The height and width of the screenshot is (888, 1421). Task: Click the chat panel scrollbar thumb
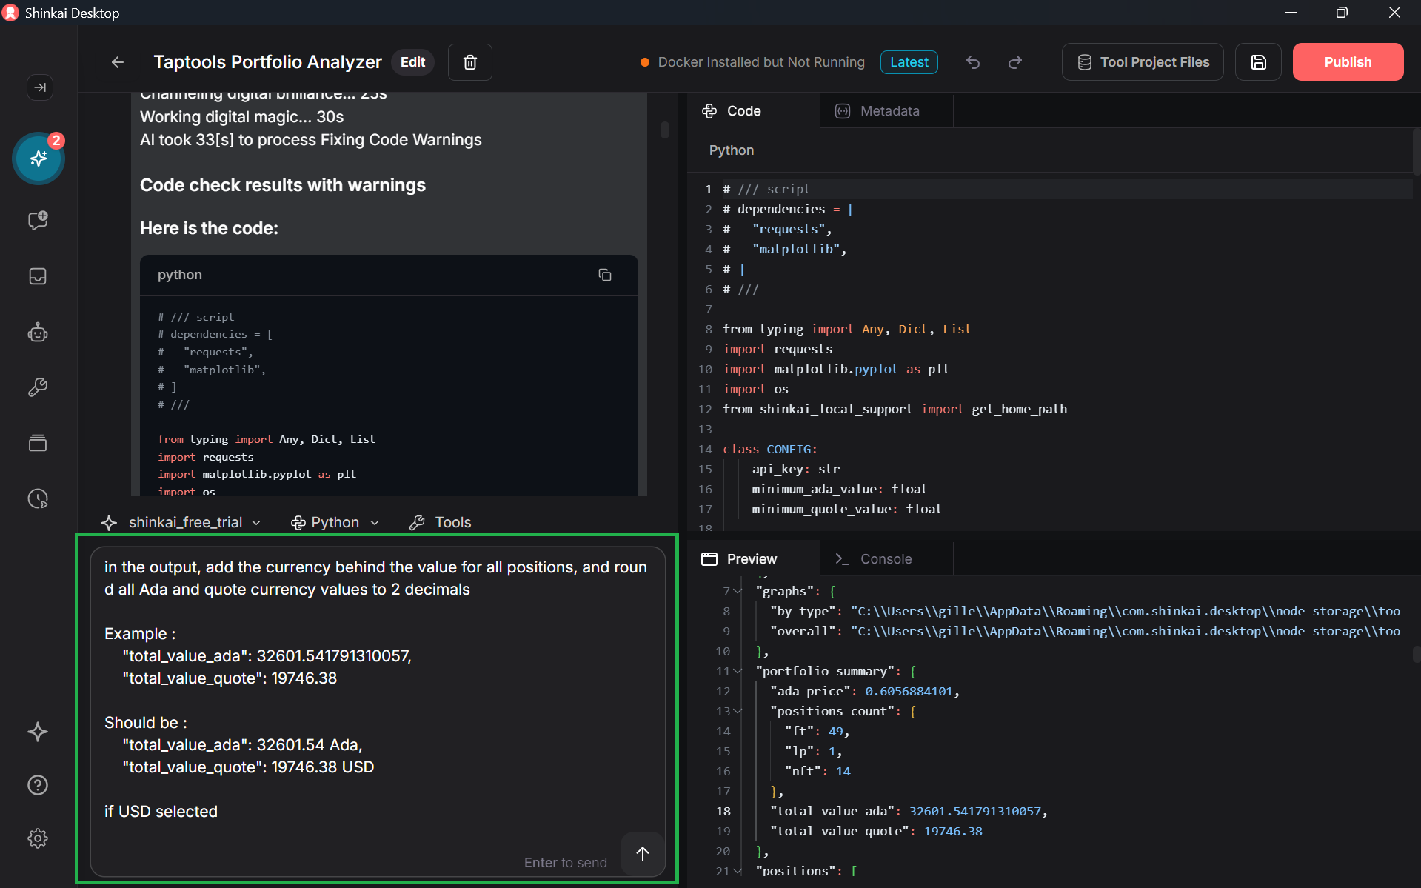click(665, 130)
